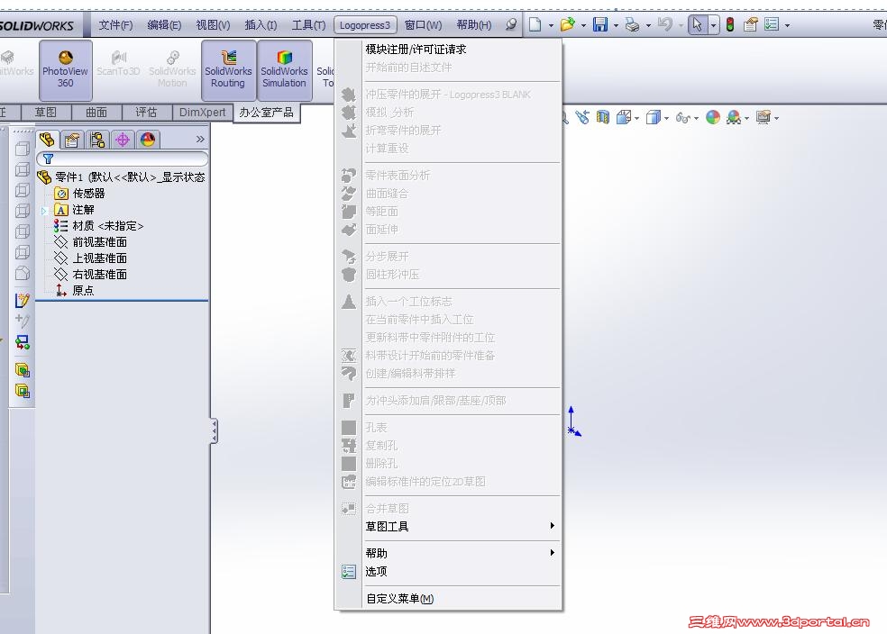Activate the Select cursor tool
This screenshot has width=887, height=634.
[698, 24]
